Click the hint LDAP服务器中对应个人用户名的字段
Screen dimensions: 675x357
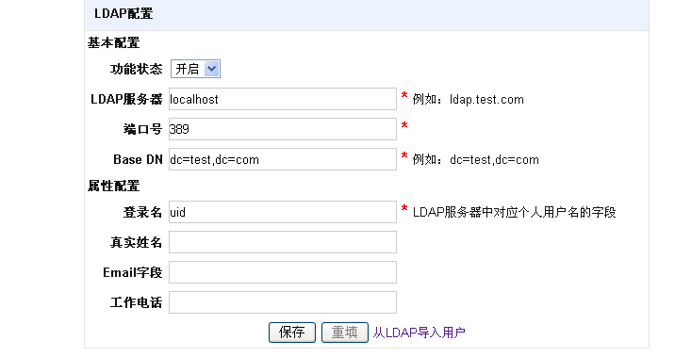[x=515, y=212]
